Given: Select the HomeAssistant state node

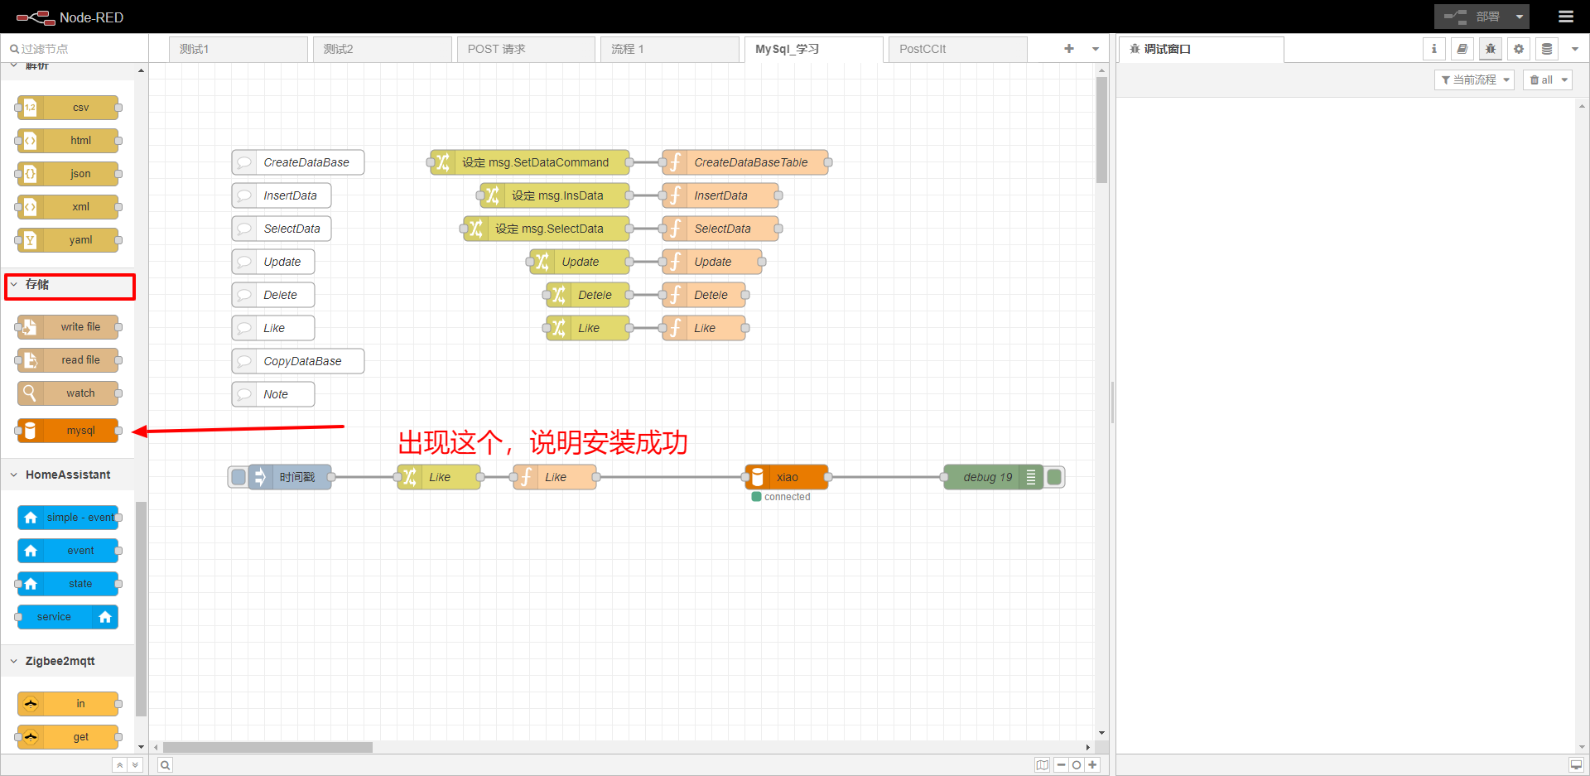Looking at the screenshot, I should click(x=68, y=584).
